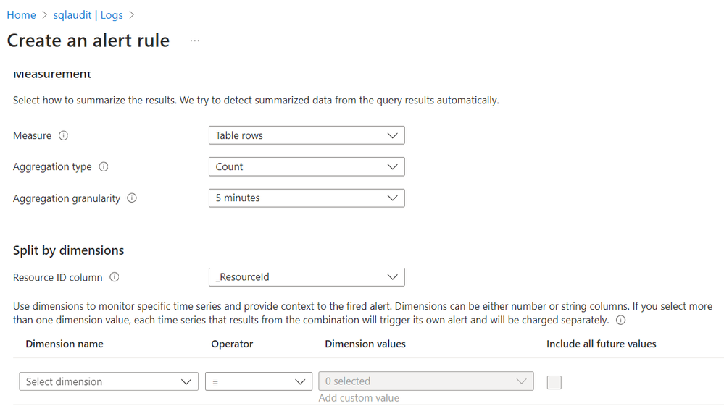Click Aggregation granularity info icon

(132, 198)
